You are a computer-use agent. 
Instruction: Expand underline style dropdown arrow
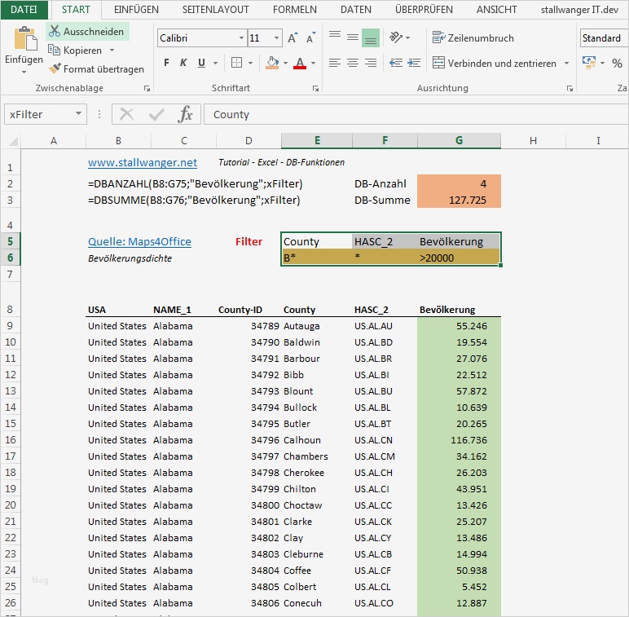tap(215, 63)
